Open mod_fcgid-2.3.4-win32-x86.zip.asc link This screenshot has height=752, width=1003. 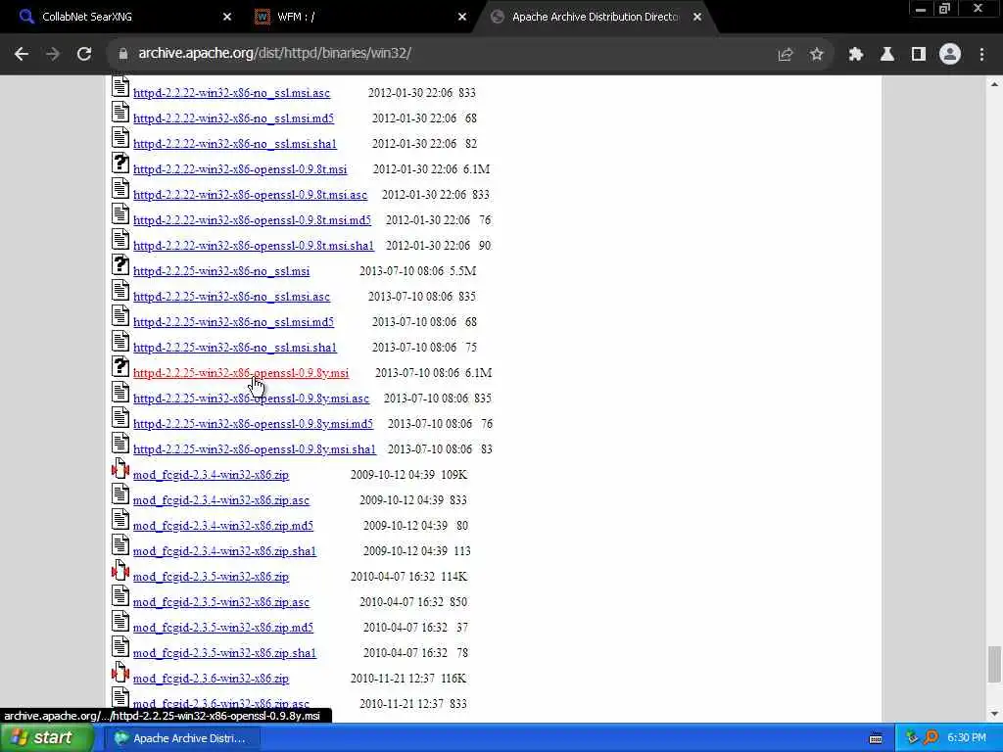[221, 500]
